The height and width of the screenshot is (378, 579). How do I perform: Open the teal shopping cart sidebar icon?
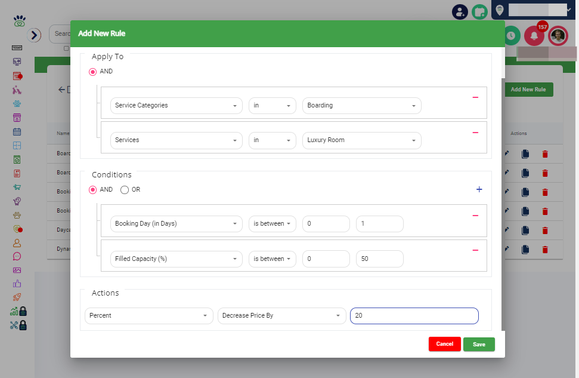point(17,187)
